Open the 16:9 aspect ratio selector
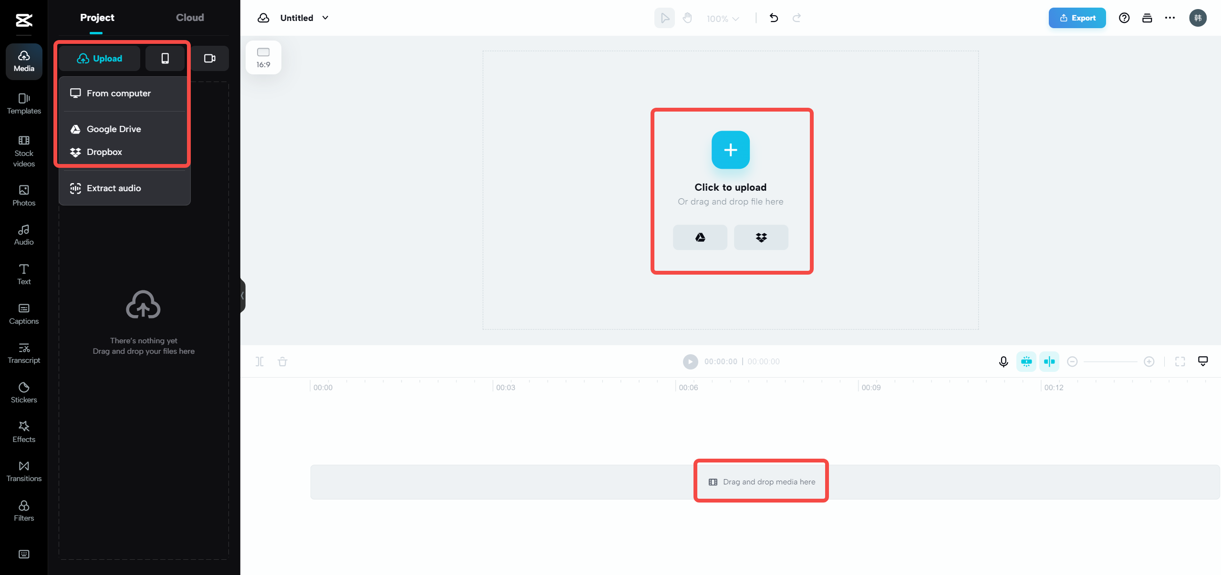The height and width of the screenshot is (575, 1221). 263,57
